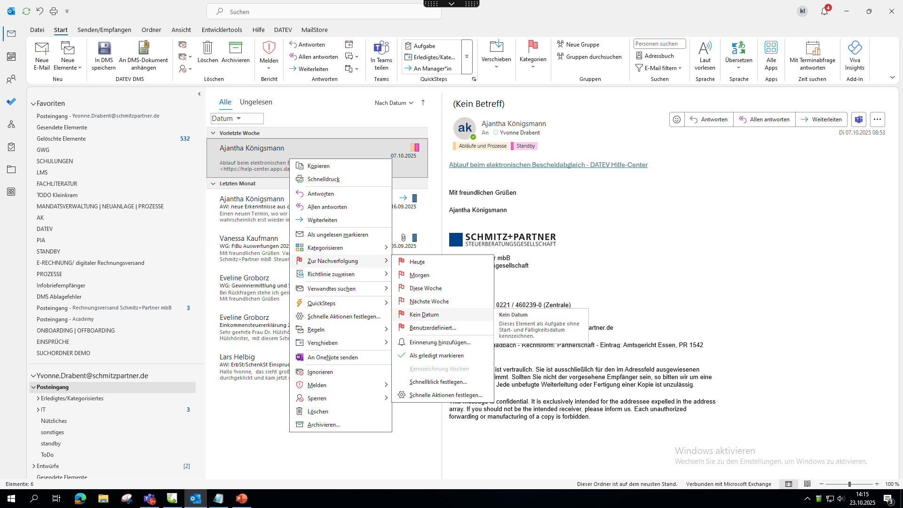Select the Gelöschte Elemente folder
Image resolution: width=903 pixels, height=508 pixels.
pos(61,139)
